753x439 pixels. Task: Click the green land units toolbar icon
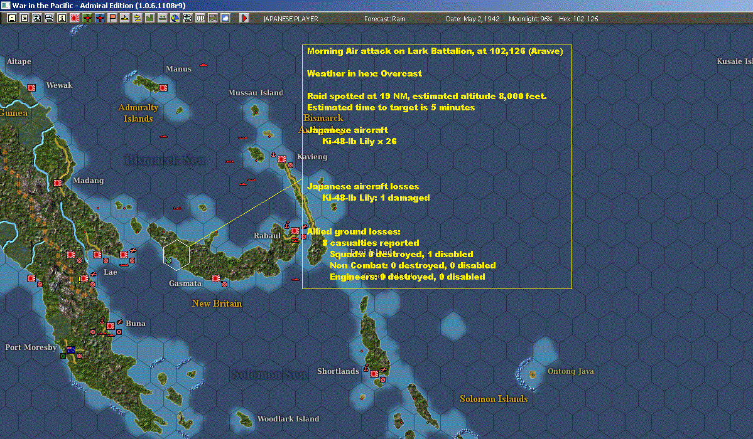click(149, 18)
